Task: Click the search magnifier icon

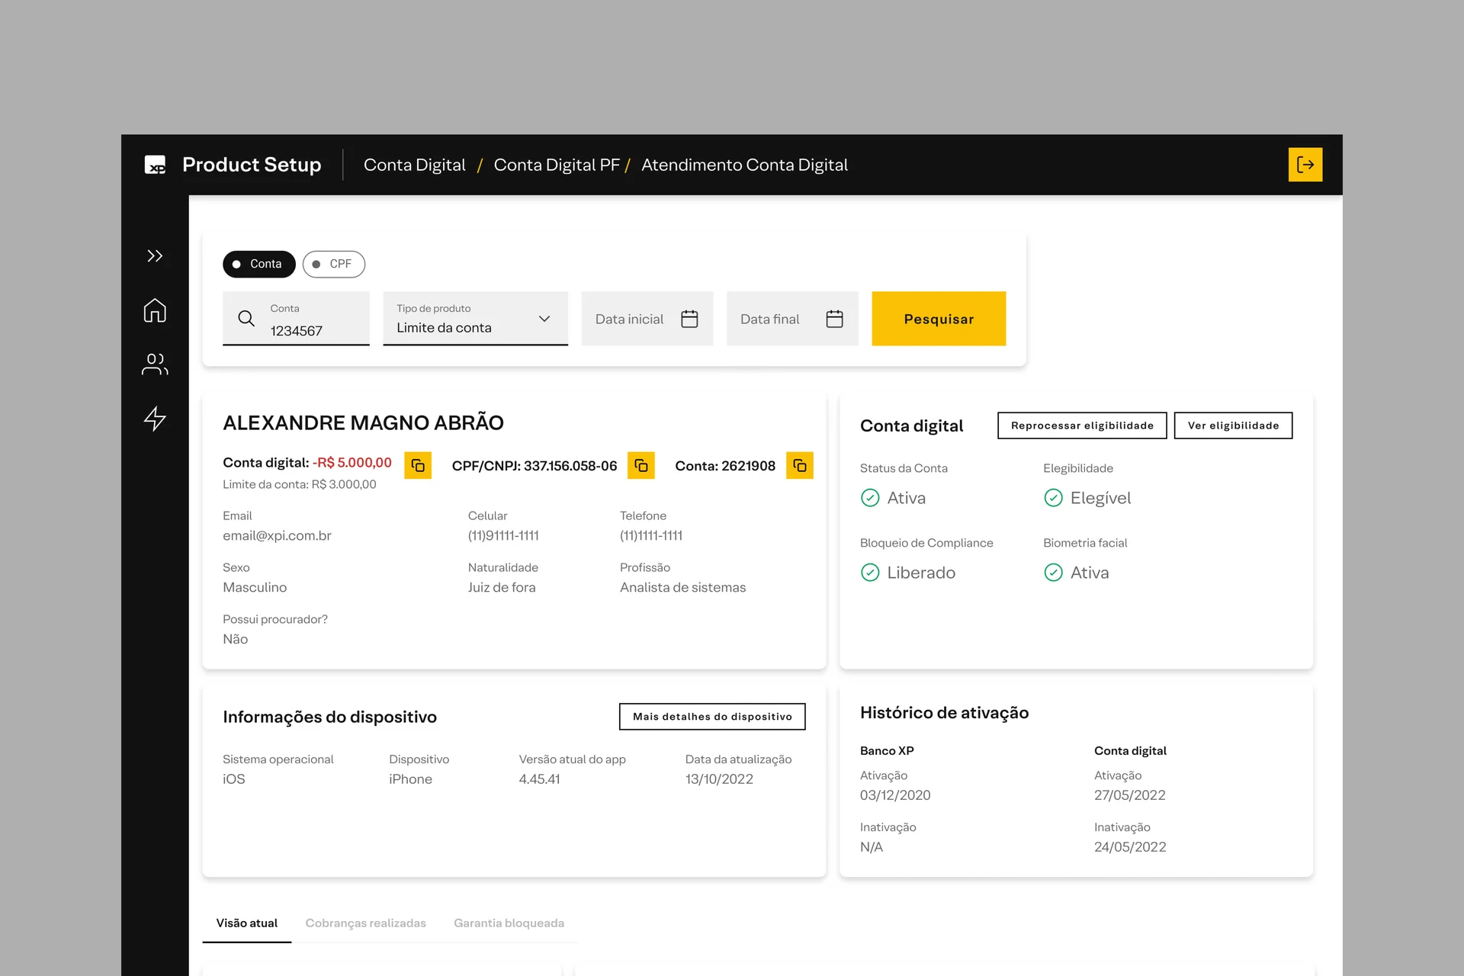Action: (246, 319)
